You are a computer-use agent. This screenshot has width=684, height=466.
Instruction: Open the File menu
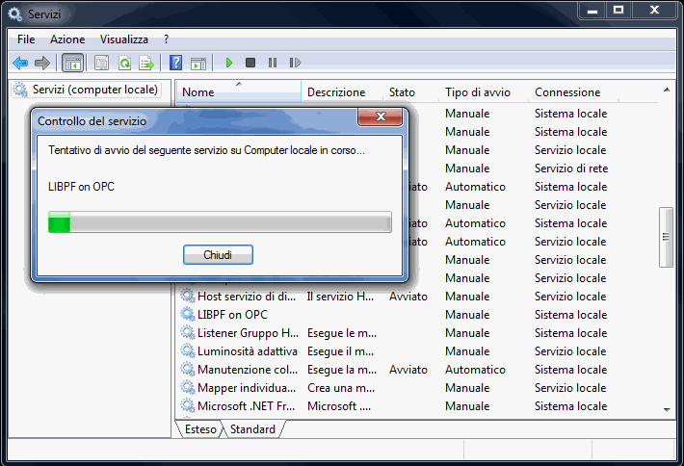[26, 39]
